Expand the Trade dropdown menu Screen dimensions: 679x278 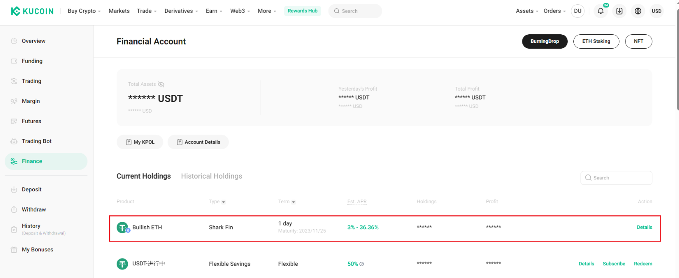tap(147, 11)
